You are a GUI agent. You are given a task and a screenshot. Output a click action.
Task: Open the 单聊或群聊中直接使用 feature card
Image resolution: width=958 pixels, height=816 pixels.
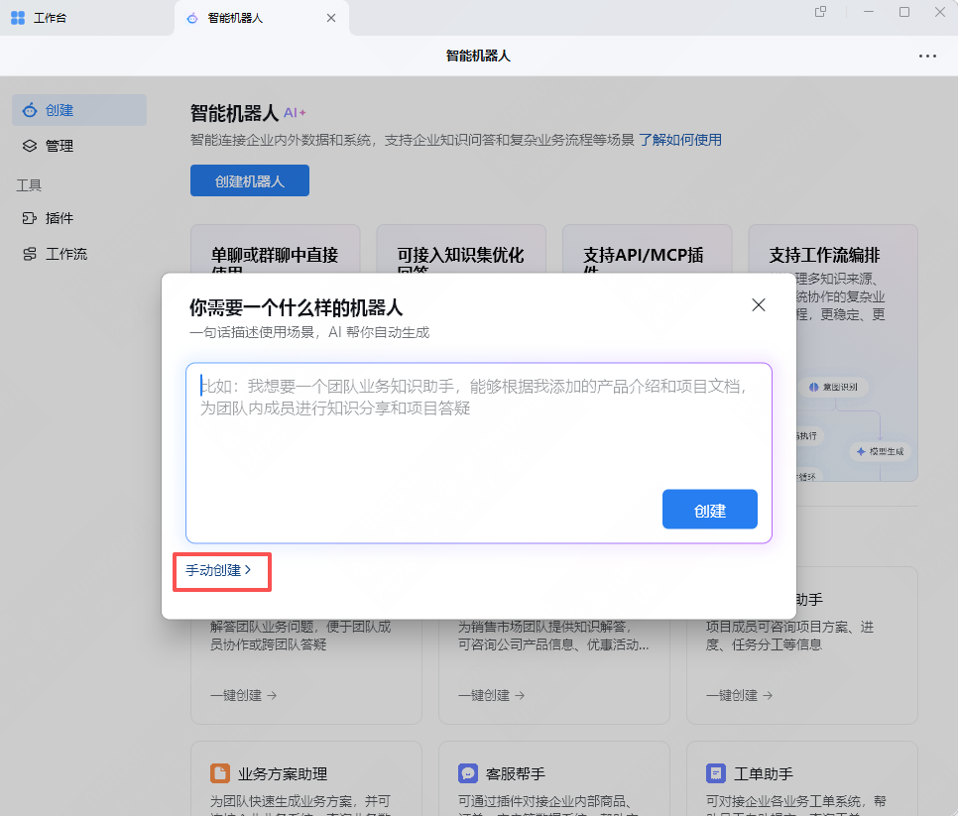tap(276, 249)
